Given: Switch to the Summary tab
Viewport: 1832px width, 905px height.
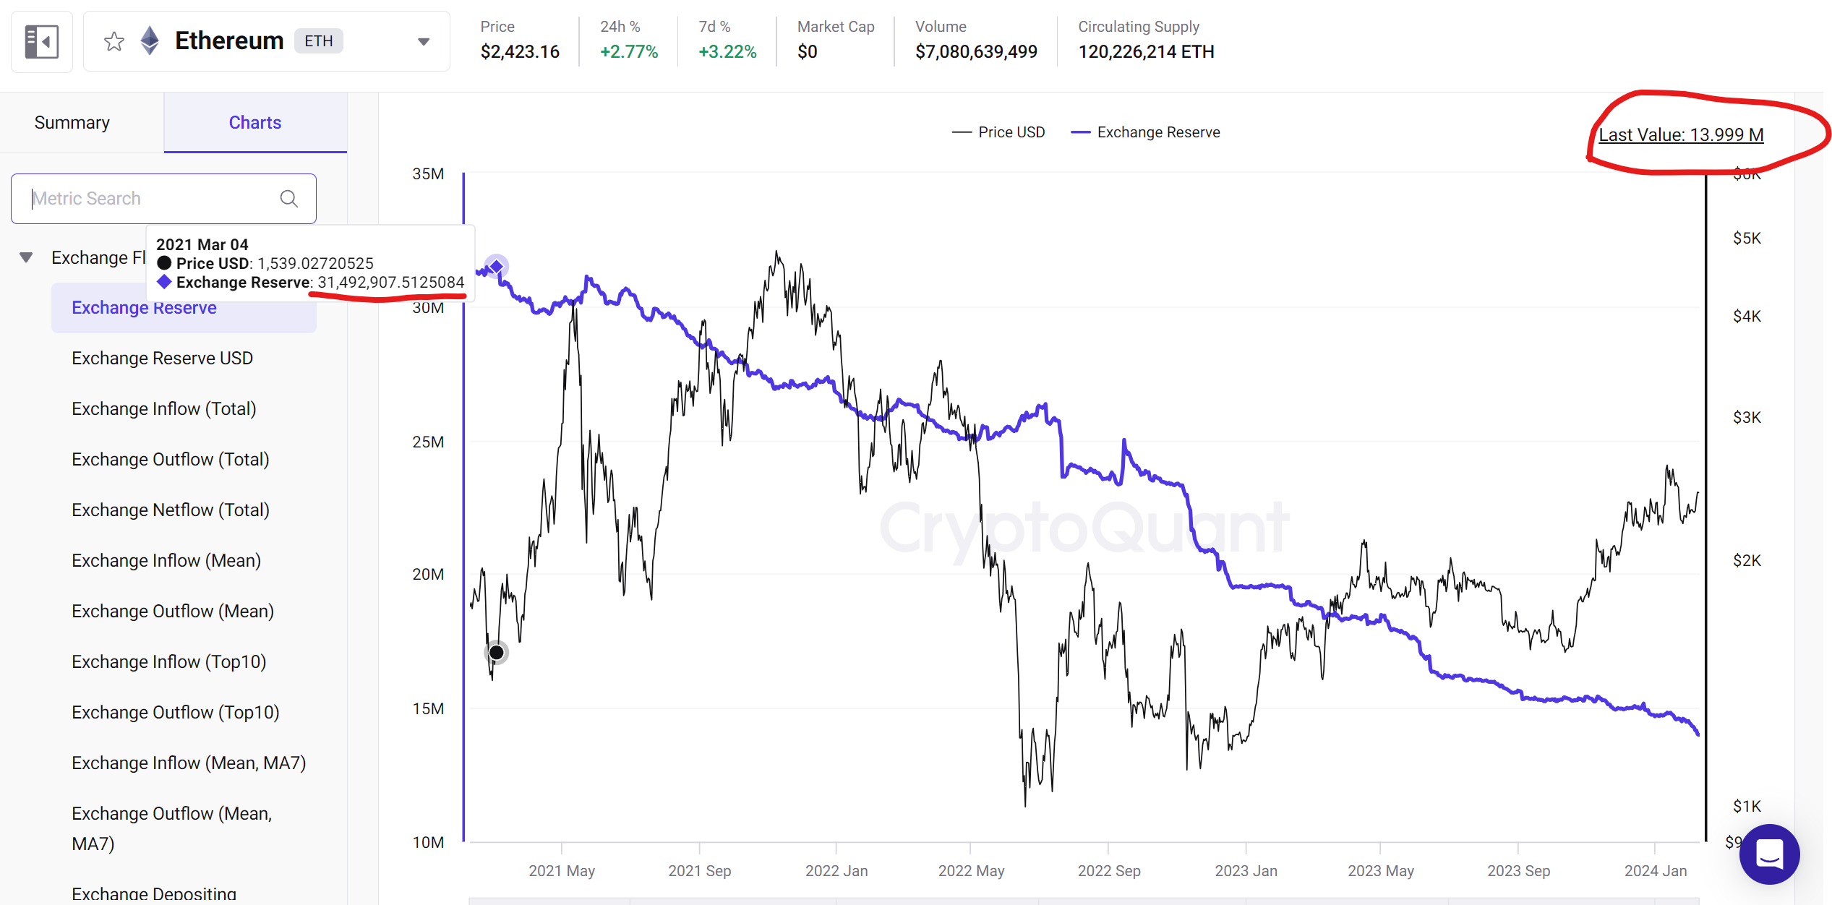Looking at the screenshot, I should pos(72,122).
